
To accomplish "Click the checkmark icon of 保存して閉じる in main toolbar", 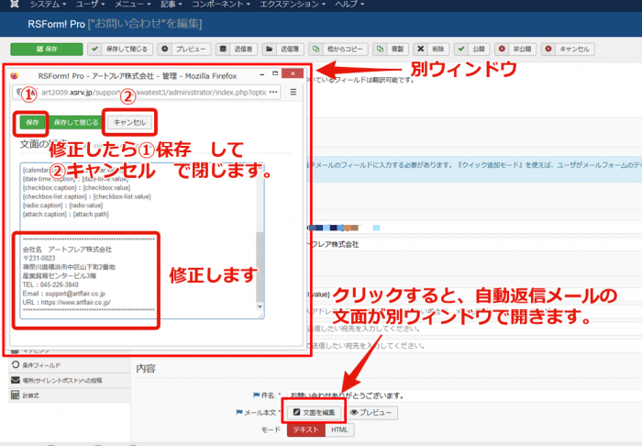I will pos(95,49).
